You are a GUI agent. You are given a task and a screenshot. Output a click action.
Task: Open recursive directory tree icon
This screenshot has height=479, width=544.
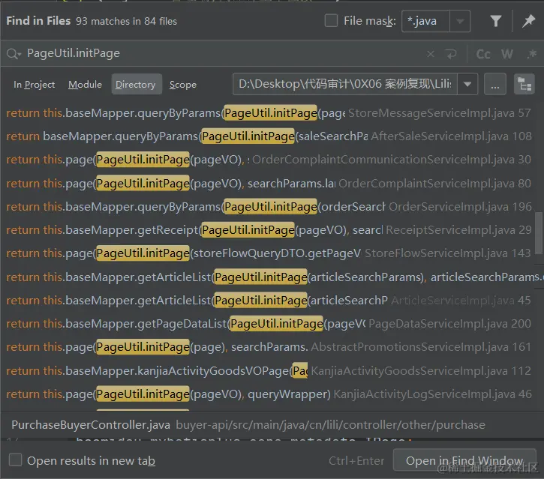(524, 84)
